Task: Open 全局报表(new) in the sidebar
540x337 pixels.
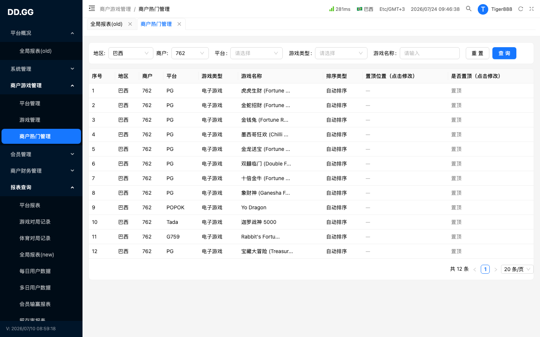Action: point(41,255)
